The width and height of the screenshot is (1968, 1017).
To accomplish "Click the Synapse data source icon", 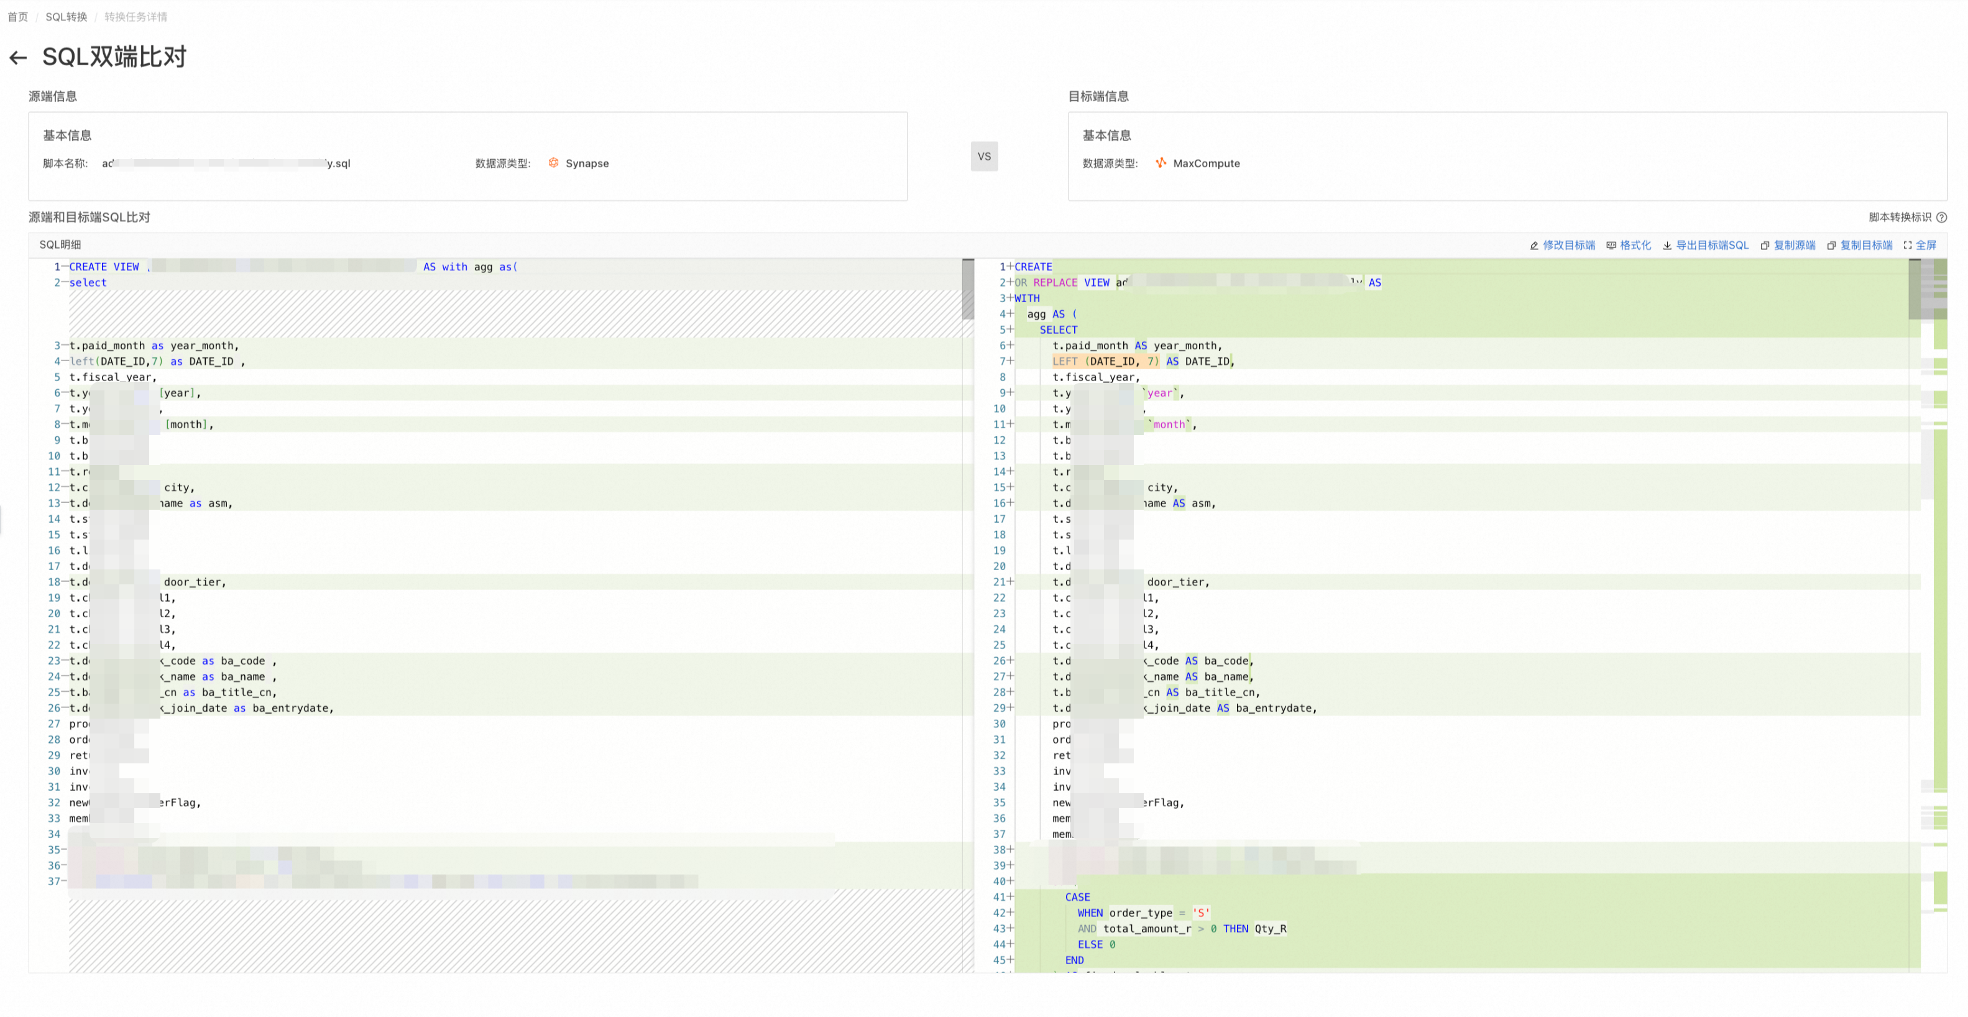I will (553, 163).
